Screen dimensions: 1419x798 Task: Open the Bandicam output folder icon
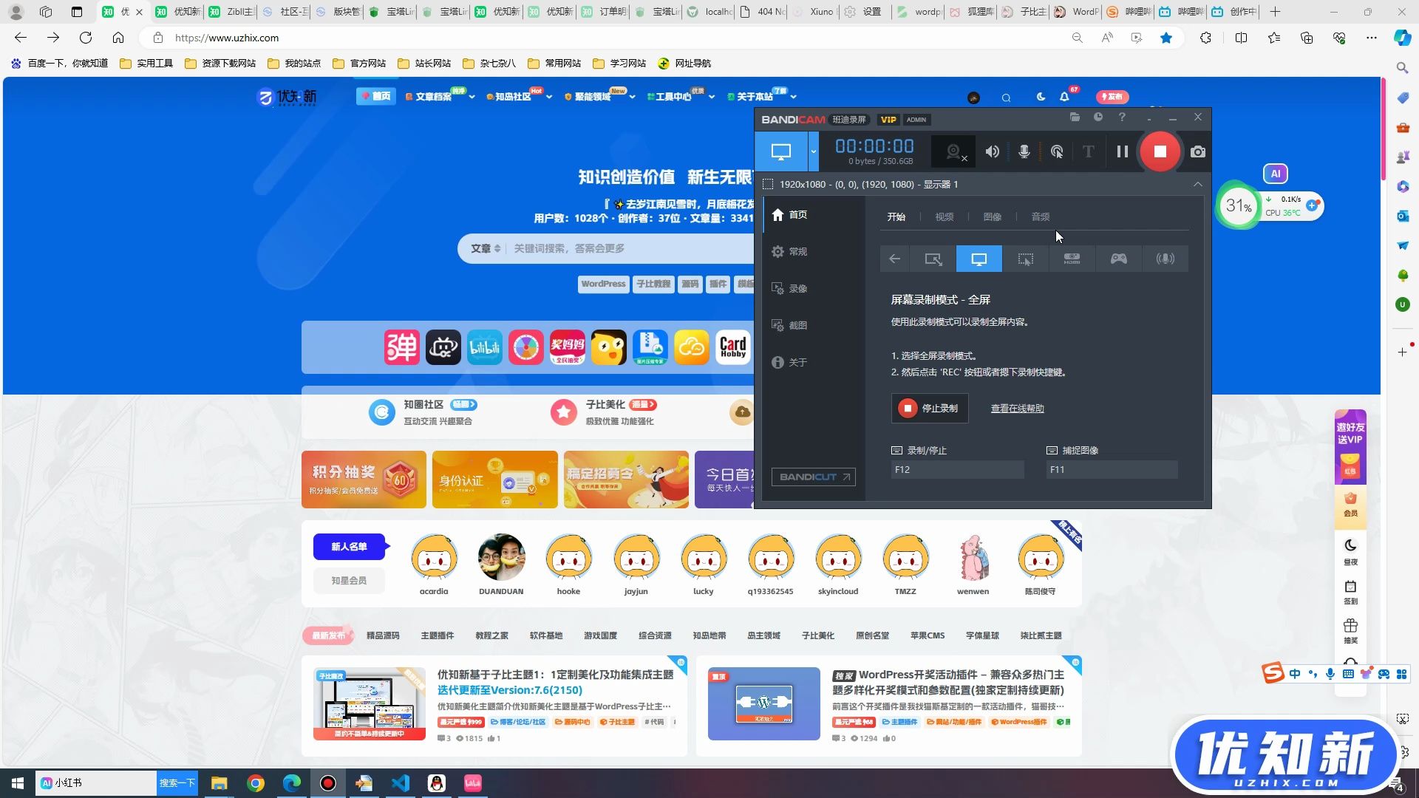pyautogui.click(x=1075, y=117)
